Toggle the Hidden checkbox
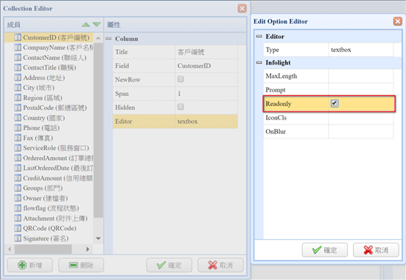The height and width of the screenshot is (280, 406). 181,107
